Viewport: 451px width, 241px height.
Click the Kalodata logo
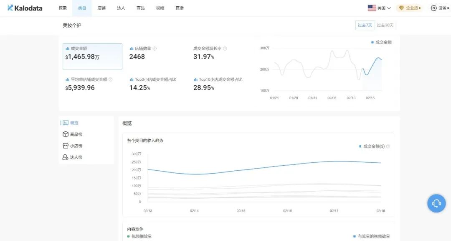25,8
